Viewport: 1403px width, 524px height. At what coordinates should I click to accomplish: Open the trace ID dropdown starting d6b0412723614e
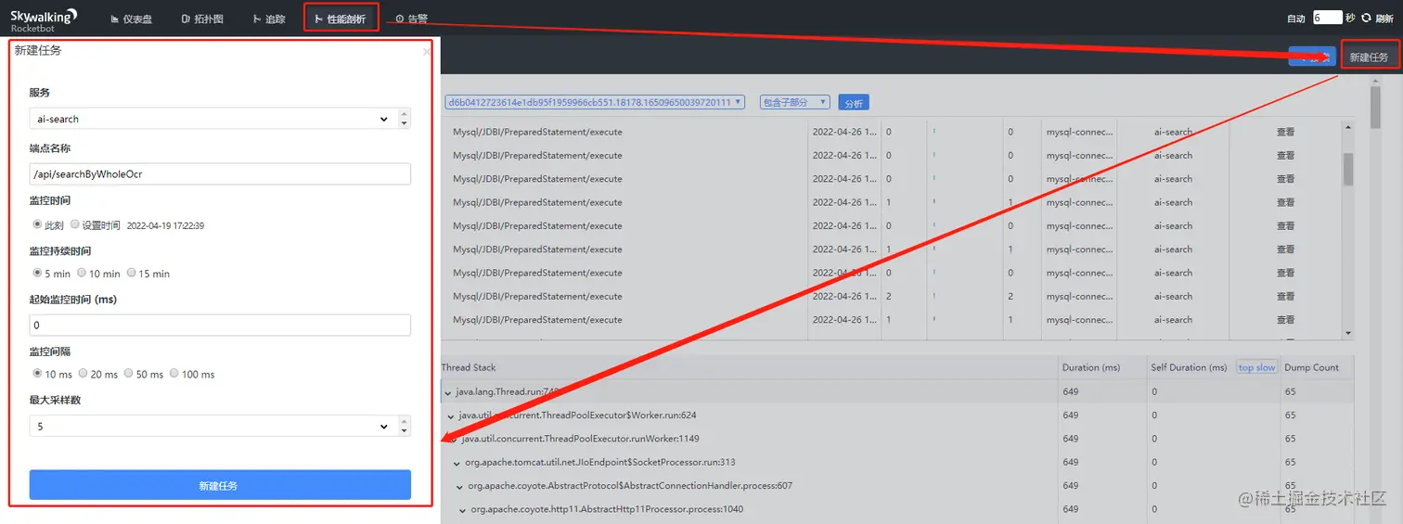coord(595,102)
